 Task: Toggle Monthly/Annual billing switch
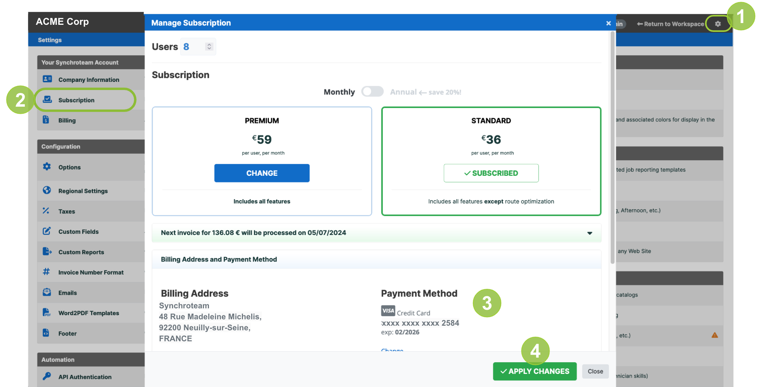click(372, 91)
